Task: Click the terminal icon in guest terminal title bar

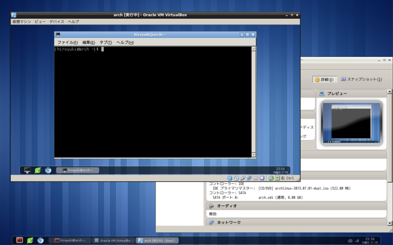Action: (58, 34)
